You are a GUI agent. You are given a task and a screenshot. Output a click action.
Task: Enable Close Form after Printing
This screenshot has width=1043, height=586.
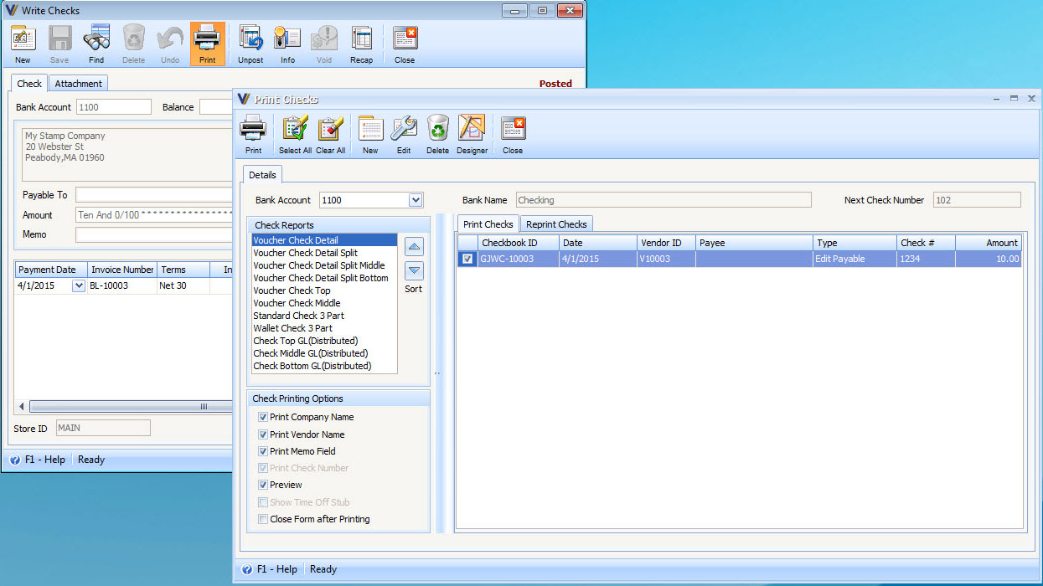[x=263, y=519]
